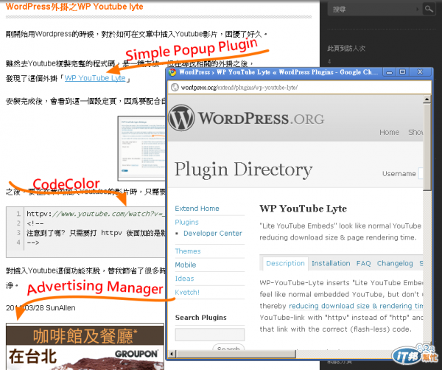Click the WP YouTube Lyte plugin heading

click(304, 209)
